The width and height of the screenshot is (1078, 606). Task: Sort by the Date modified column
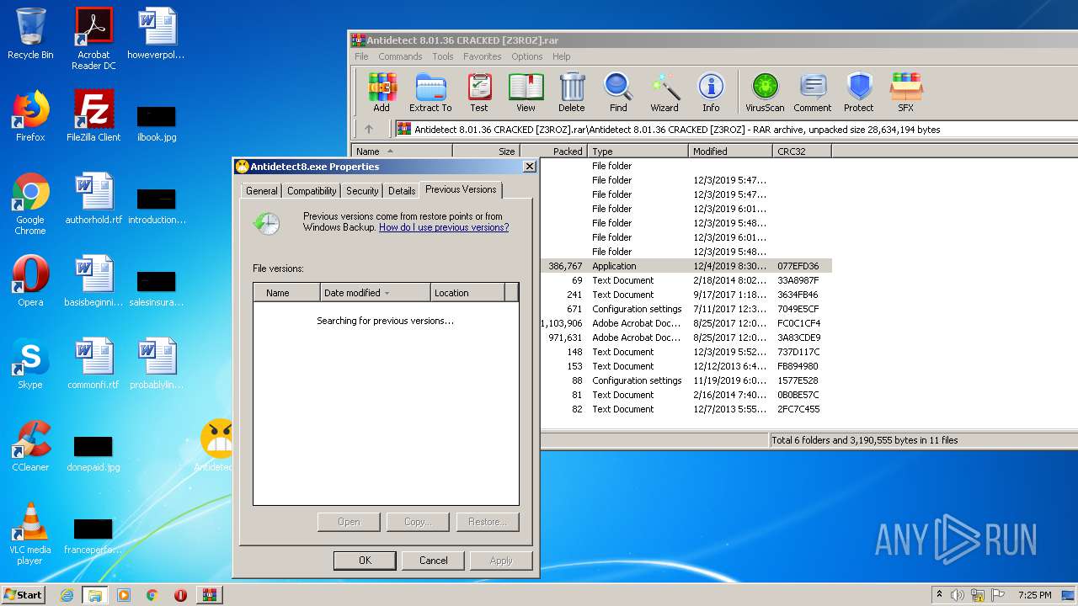click(375, 293)
